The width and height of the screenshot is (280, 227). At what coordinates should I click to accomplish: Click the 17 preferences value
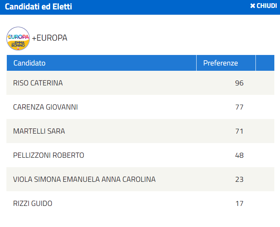(239, 203)
